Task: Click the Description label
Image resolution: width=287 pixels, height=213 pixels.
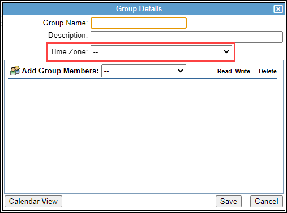Action: point(68,36)
